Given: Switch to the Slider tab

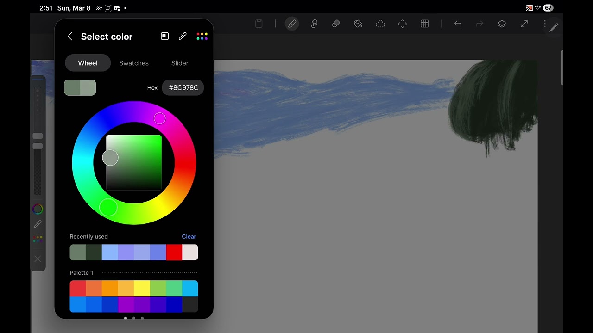Looking at the screenshot, I should click(180, 63).
